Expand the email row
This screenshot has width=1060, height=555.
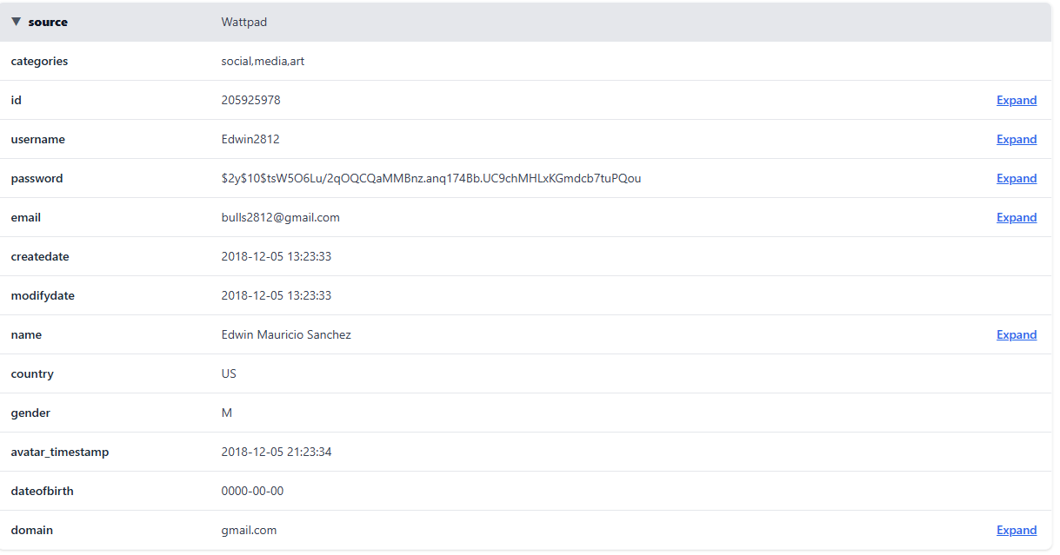(1017, 217)
